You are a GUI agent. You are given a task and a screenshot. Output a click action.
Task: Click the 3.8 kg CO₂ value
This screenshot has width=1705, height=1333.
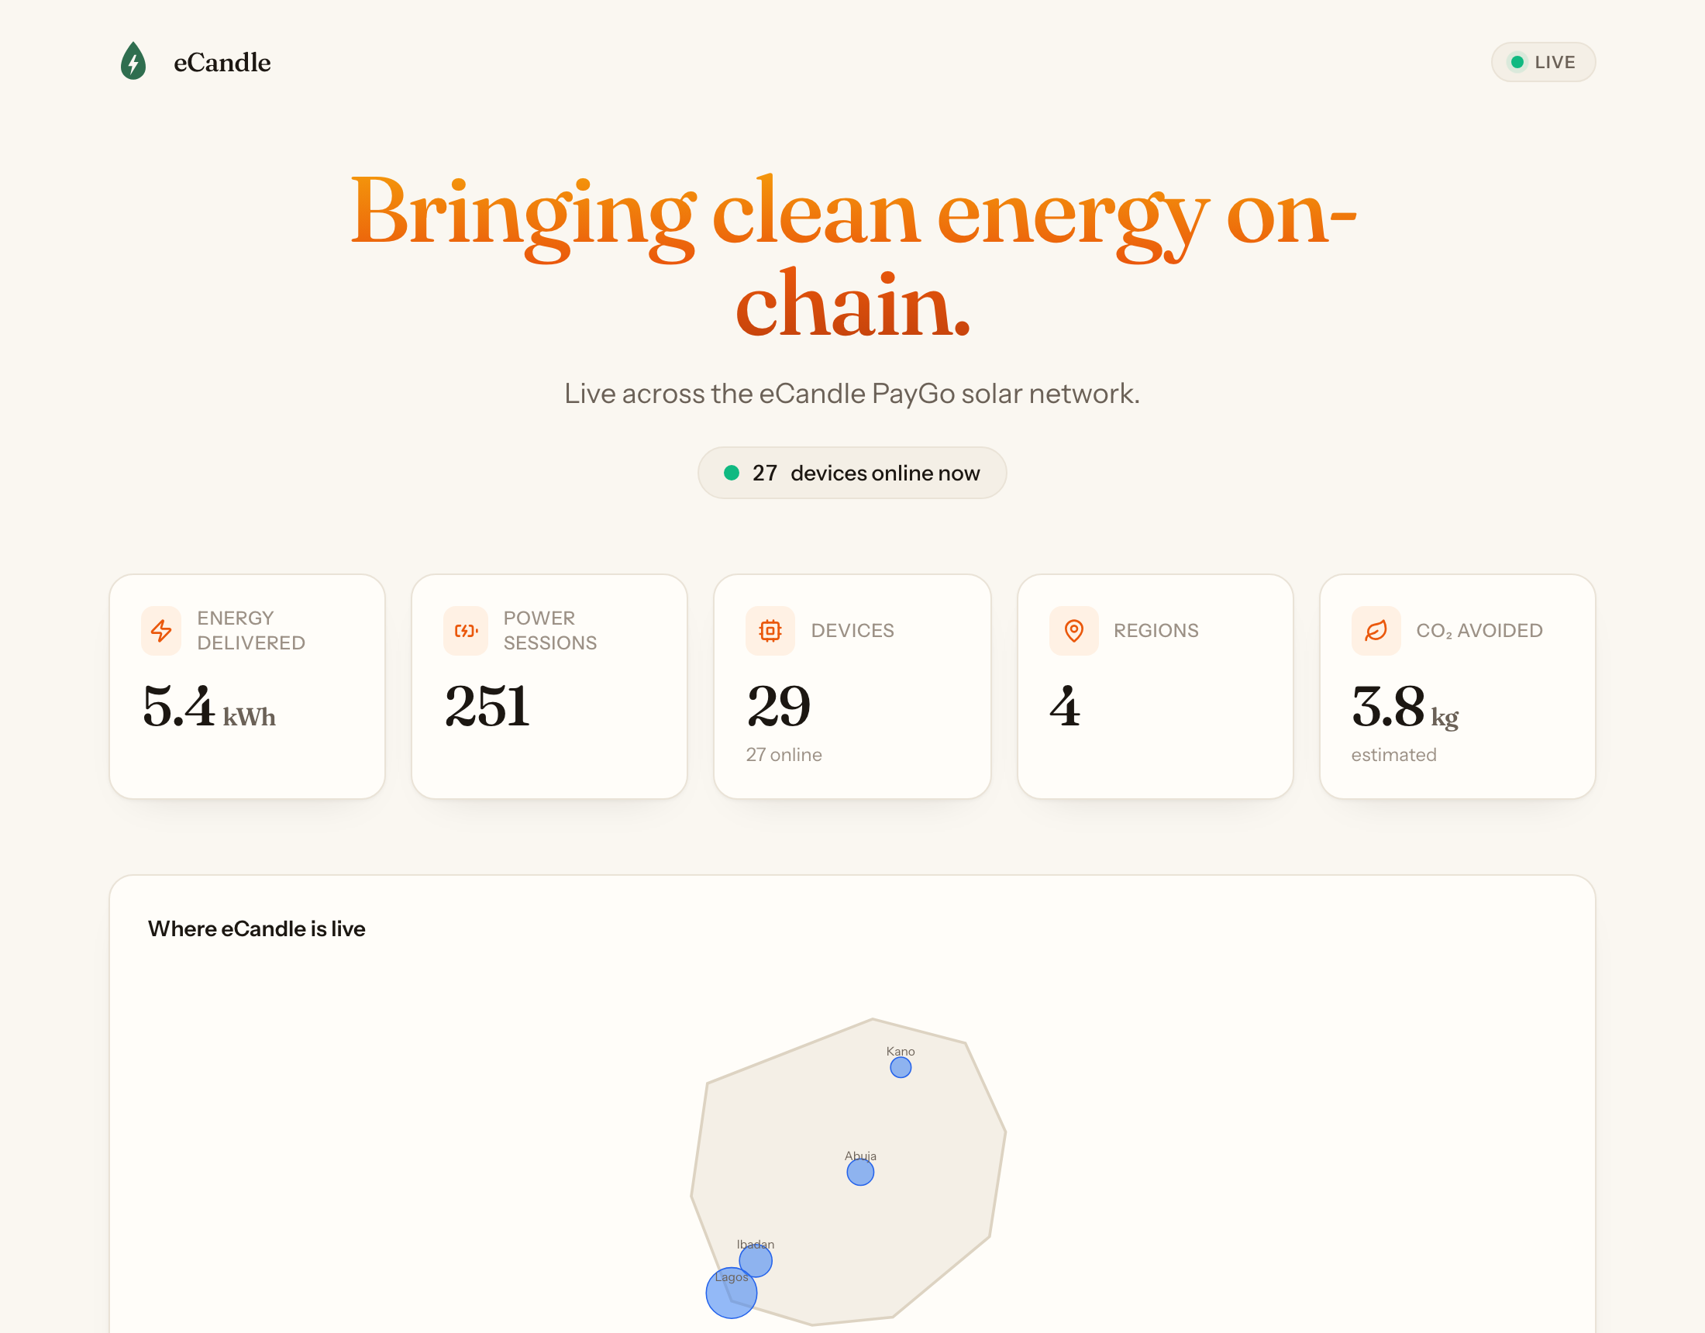tap(1404, 708)
